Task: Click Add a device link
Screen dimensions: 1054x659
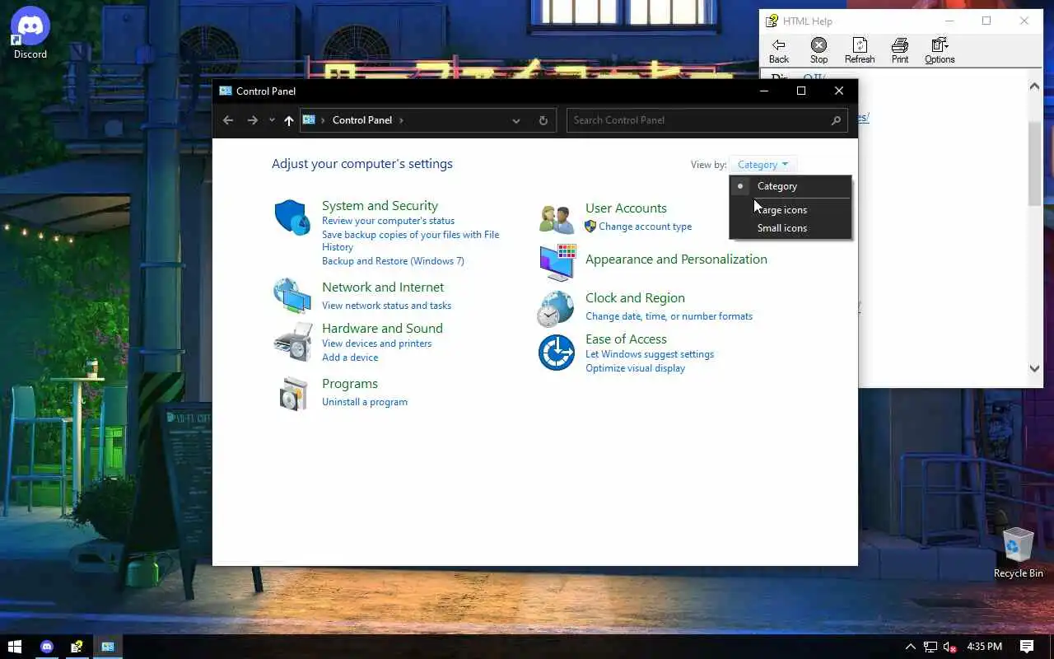Action: pos(350,358)
